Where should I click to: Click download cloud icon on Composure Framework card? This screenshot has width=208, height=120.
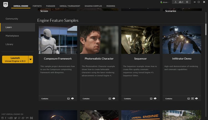(72, 98)
